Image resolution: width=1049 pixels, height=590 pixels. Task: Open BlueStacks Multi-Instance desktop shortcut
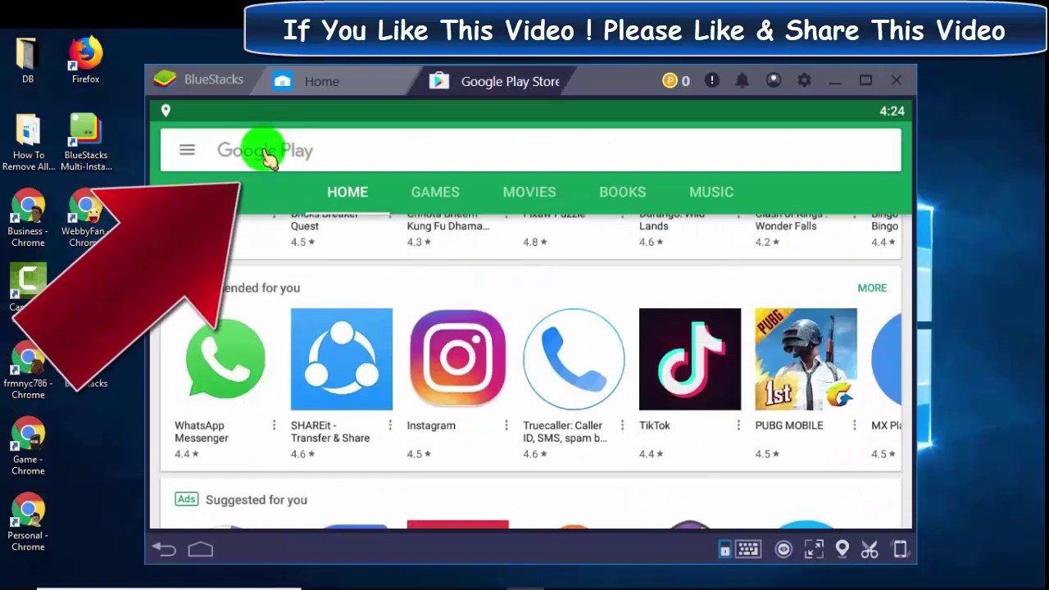85,143
